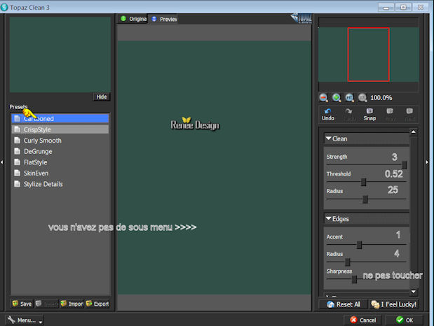This screenshot has width=434, height=326.
Task: Confirm with the OK button
Action: coord(405,320)
